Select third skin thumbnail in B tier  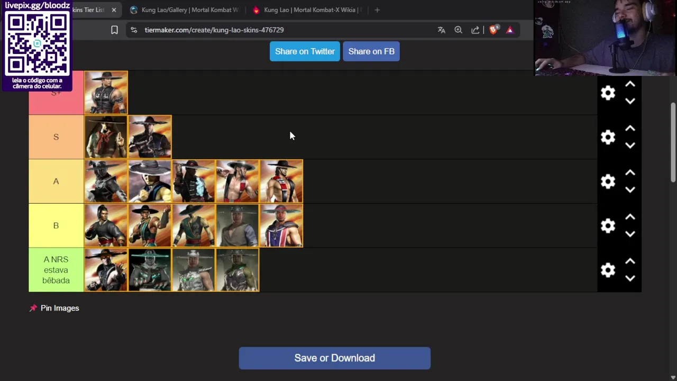(x=194, y=226)
